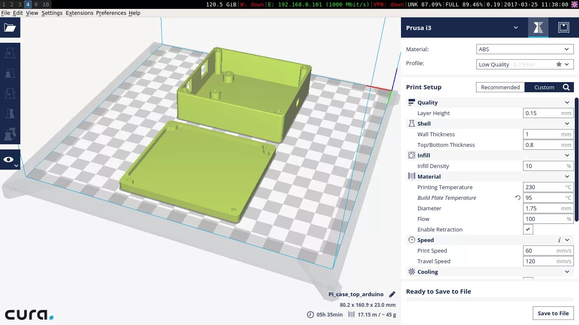This screenshot has height=325, width=579.
Task: Click the print time clock icon
Action: [x=310, y=314]
